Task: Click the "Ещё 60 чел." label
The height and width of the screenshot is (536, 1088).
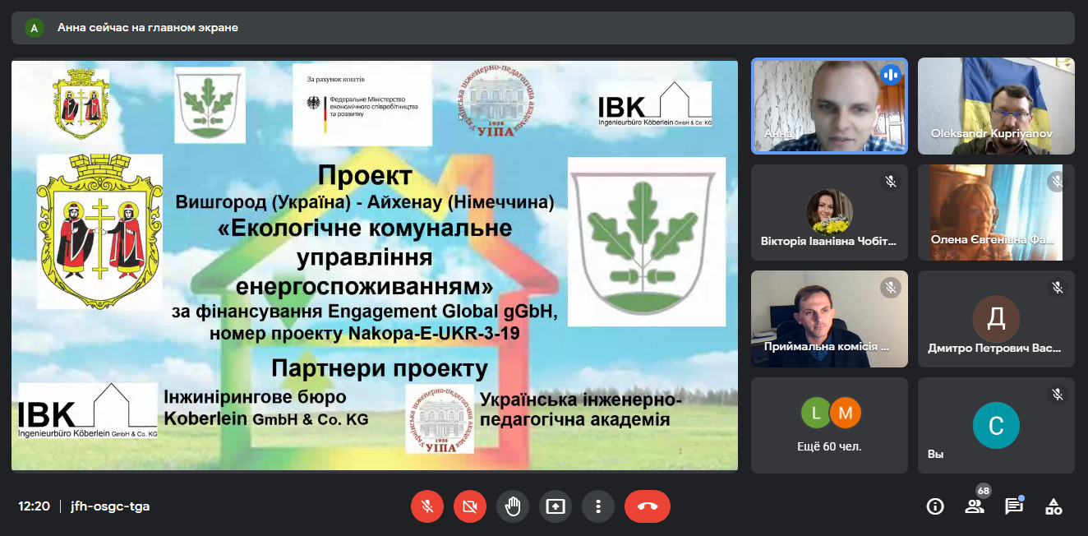Action: point(829,446)
